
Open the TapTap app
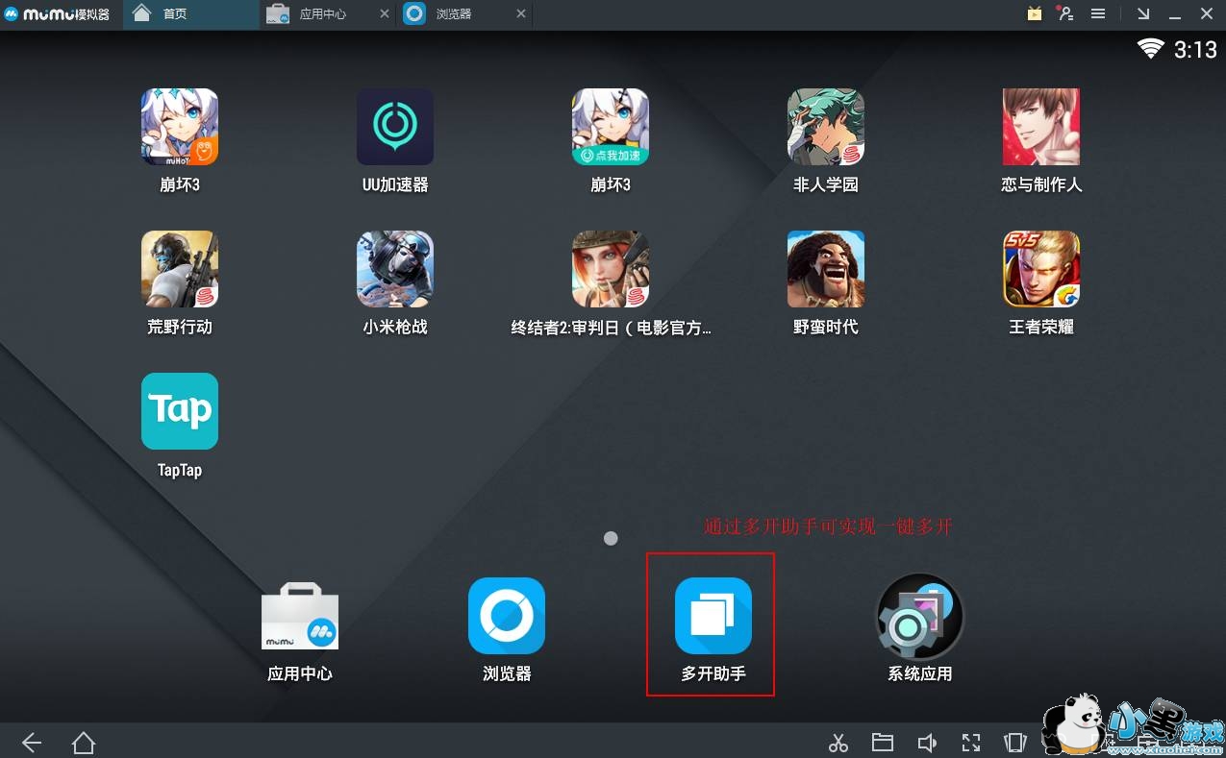[180, 411]
